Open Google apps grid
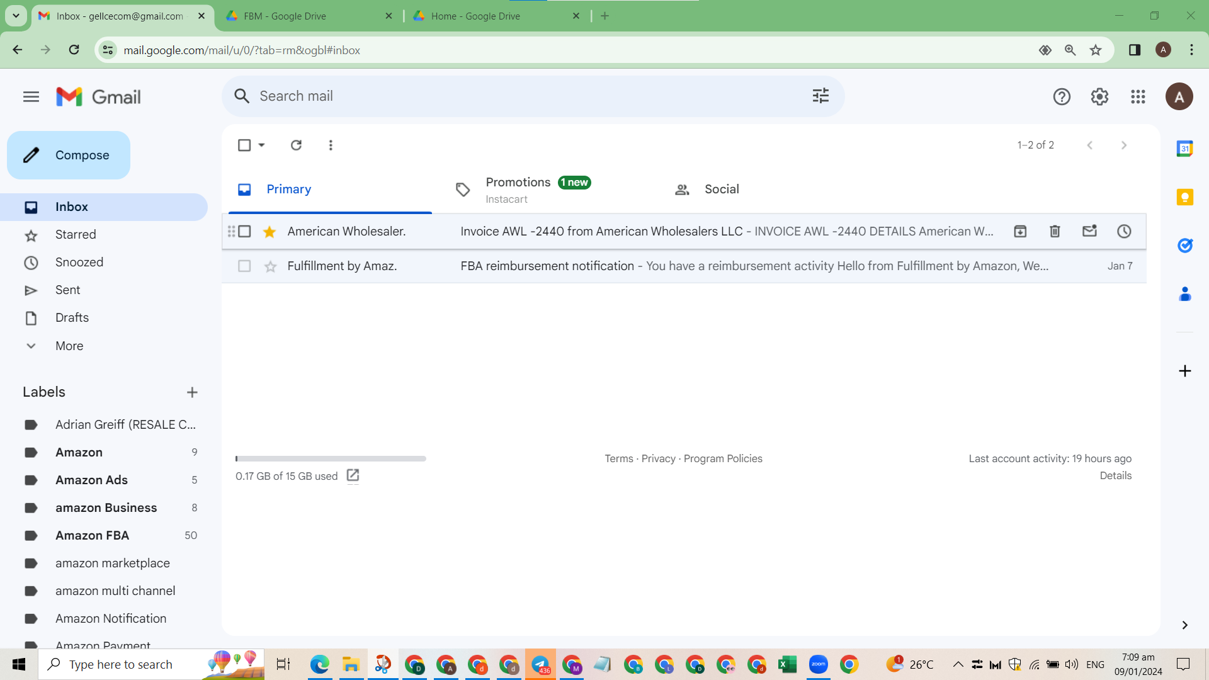This screenshot has height=680, width=1209. tap(1138, 96)
